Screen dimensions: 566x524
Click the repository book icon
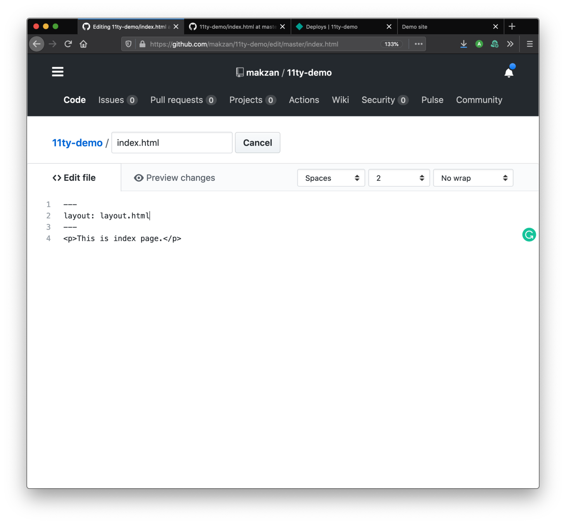(x=240, y=73)
